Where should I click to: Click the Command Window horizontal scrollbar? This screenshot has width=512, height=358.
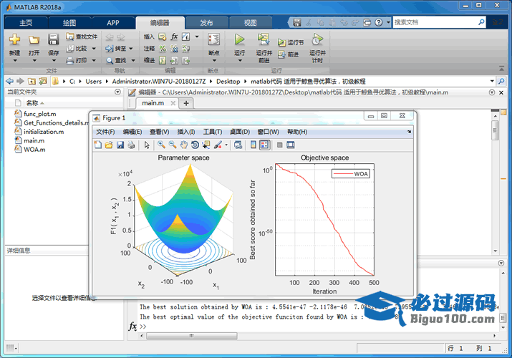coord(192,336)
